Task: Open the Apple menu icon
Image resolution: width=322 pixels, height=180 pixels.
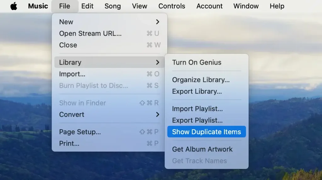Action: tap(14, 6)
